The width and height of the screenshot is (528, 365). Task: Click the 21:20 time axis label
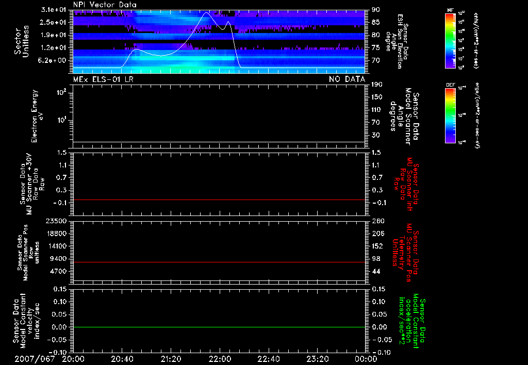(171, 359)
